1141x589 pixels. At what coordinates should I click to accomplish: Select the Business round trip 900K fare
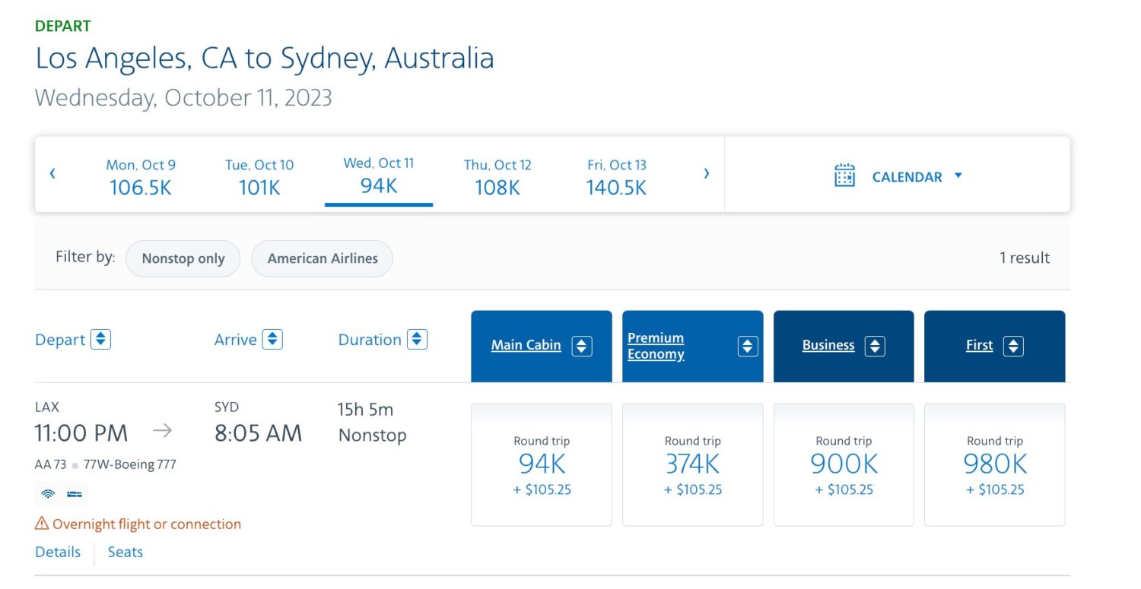pos(843,464)
